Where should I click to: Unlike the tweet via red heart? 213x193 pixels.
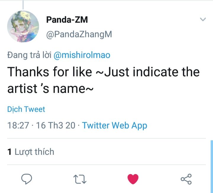(133, 179)
